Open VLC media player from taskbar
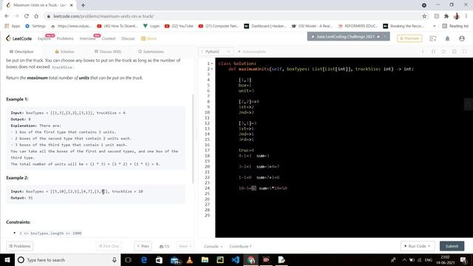 click(189, 259)
